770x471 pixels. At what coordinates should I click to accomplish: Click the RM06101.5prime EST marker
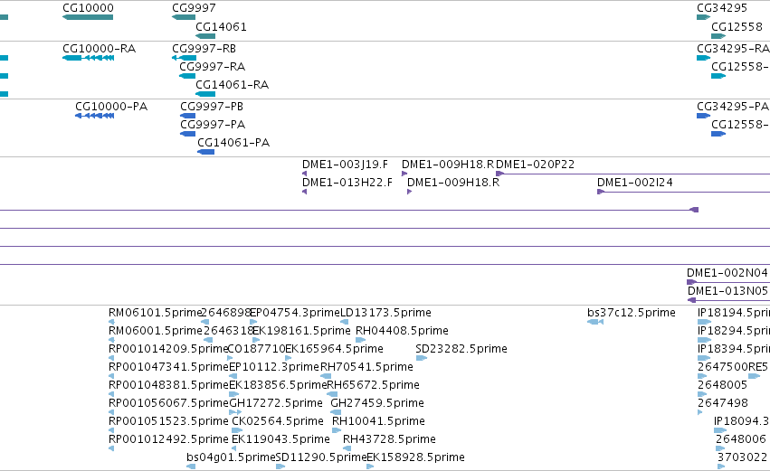[111, 322]
